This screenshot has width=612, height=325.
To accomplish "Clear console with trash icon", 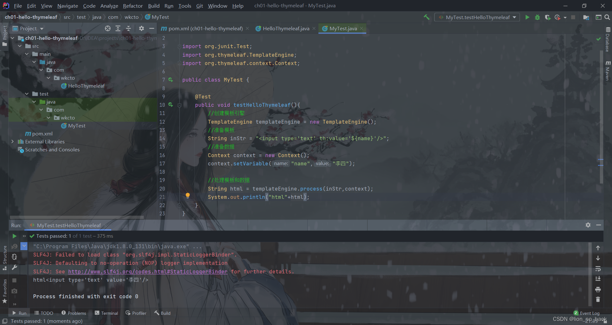I will point(598,300).
